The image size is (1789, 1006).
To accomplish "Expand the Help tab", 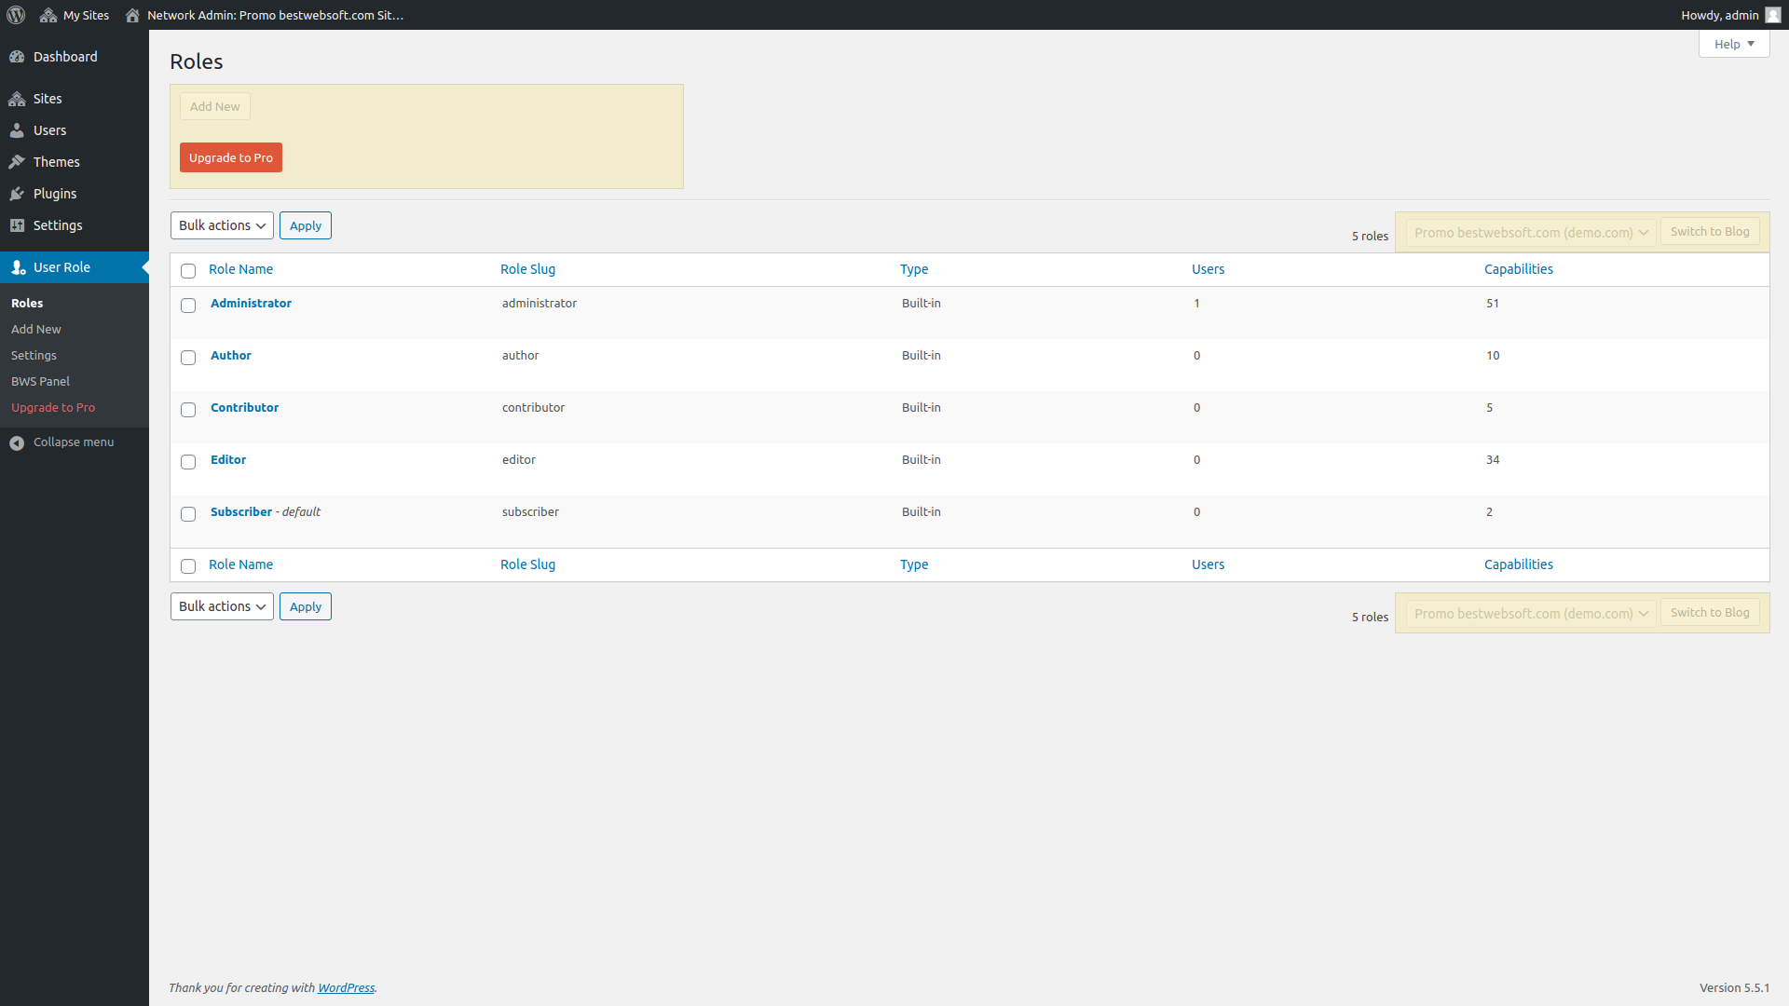I will (x=1734, y=44).
